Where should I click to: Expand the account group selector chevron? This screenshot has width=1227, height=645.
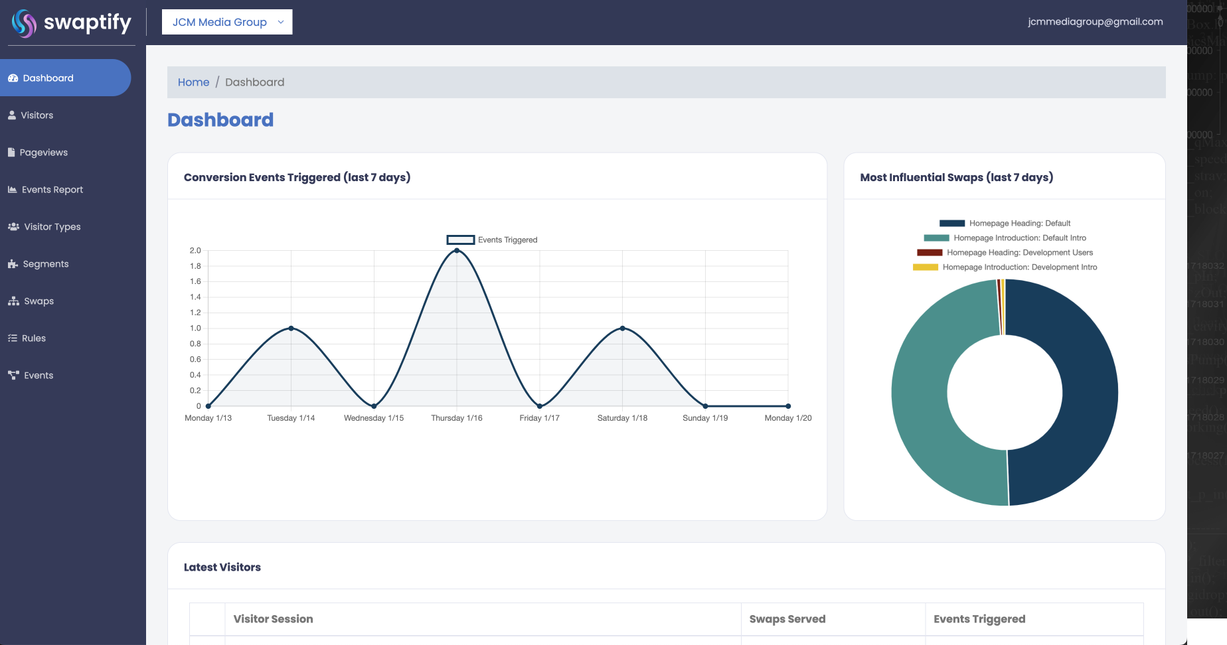(279, 22)
